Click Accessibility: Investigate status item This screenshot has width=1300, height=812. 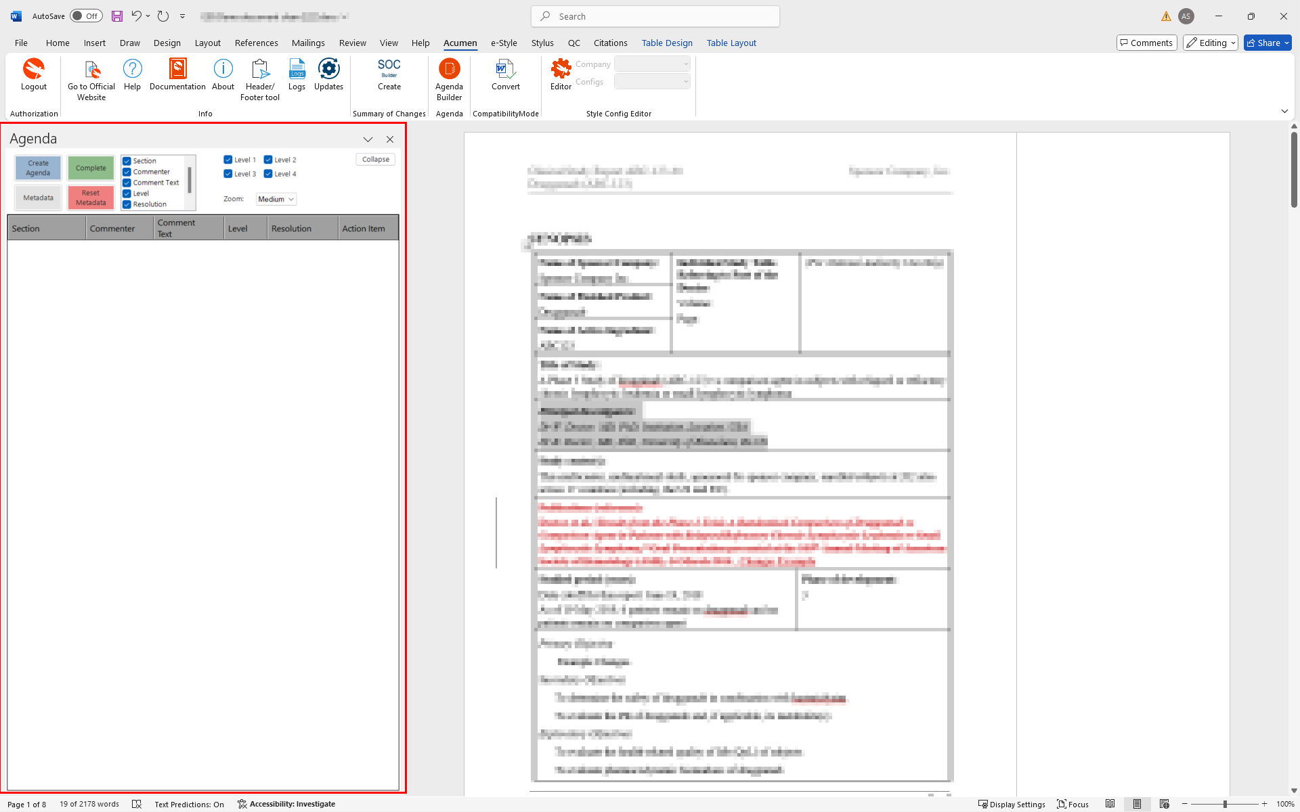click(x=286, y=804)
